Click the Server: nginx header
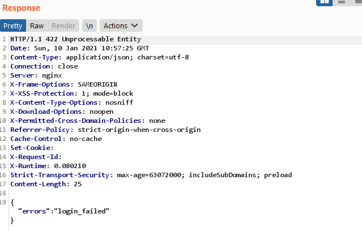The image size is (362, 231). (x=36, y=75)
